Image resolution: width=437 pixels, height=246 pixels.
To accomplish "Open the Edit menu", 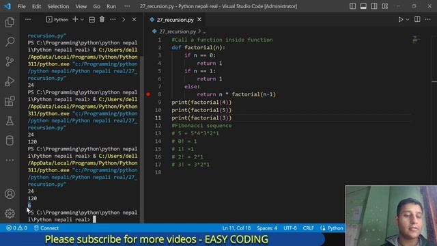I will 36,6.
